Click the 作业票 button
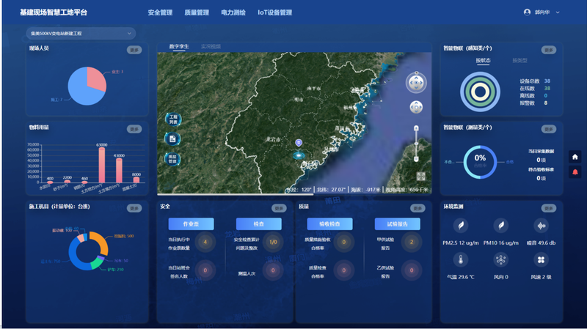The width and height of the screenshot is (587, 329). pyautogui.click(x=191, y=224)
